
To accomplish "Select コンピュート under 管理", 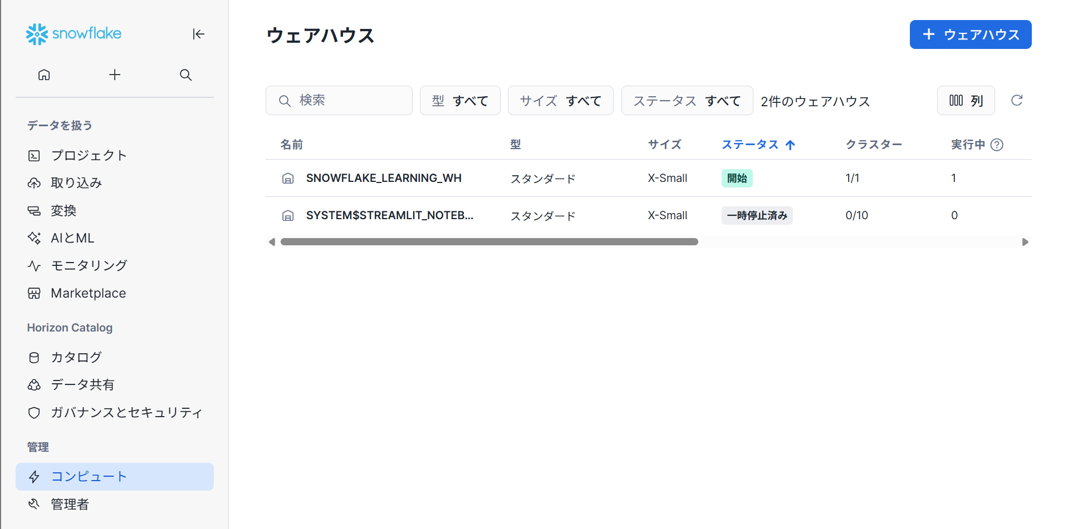I will tap(115, 477).
